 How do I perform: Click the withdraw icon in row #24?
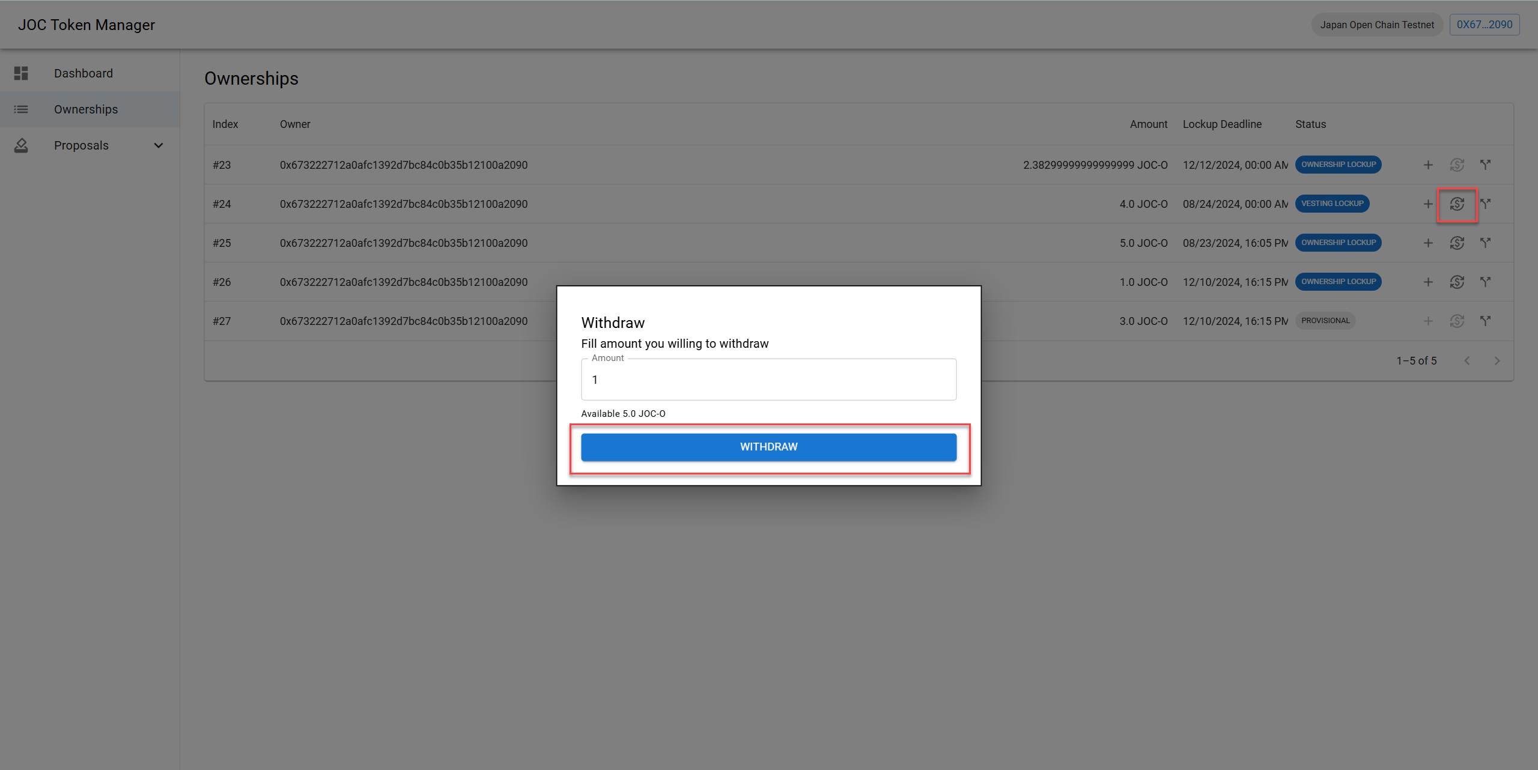1457,204
